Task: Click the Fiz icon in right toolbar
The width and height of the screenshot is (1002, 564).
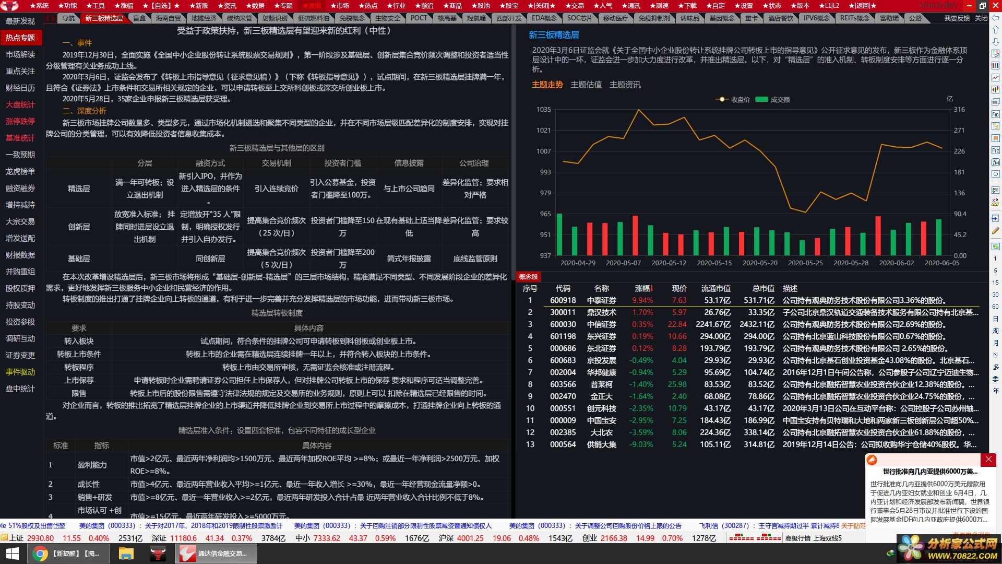Action: click(996, 150)
